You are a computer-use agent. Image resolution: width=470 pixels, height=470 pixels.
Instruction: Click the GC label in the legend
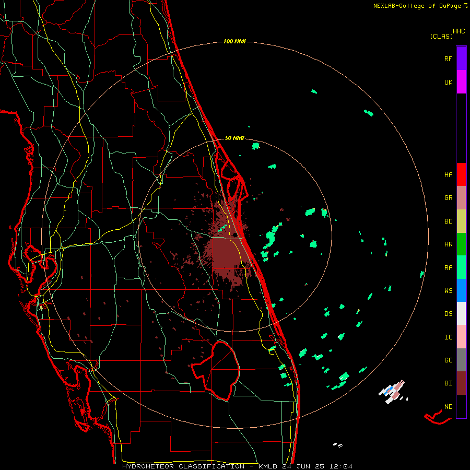pyautogui.click(x=448, y=360)
